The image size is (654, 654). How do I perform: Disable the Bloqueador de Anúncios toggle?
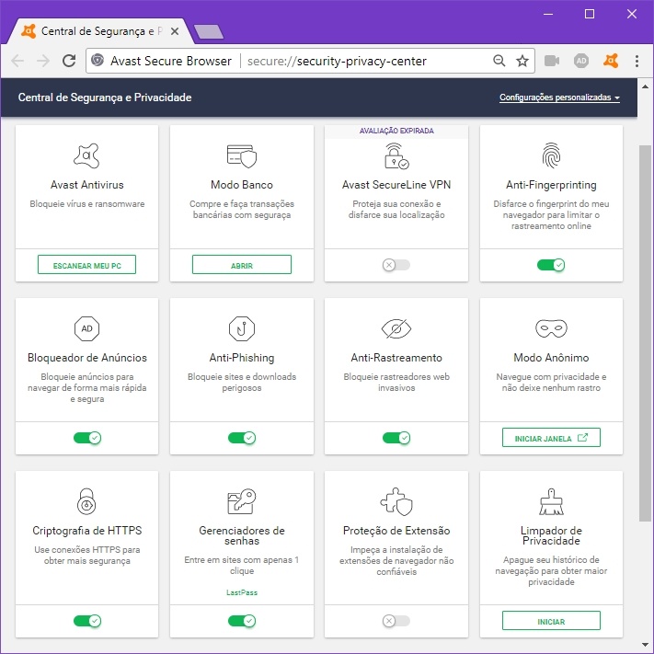pos(87,438)
